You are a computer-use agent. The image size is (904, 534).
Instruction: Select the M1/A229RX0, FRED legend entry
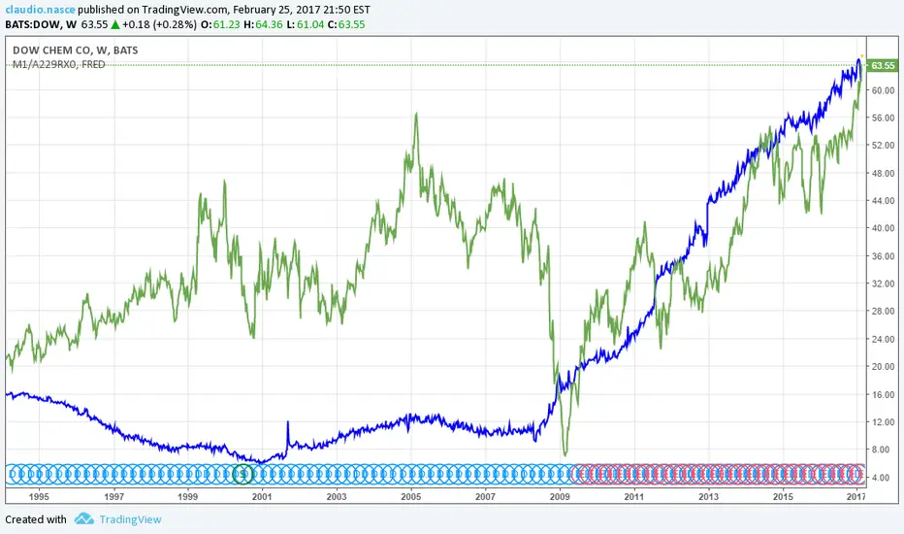point(59,65)
